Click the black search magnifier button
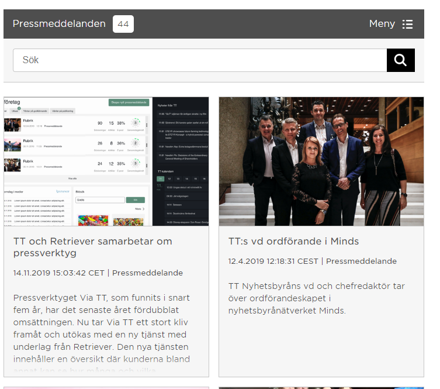This screenshot has height=389, width=440. click(400, 60)
